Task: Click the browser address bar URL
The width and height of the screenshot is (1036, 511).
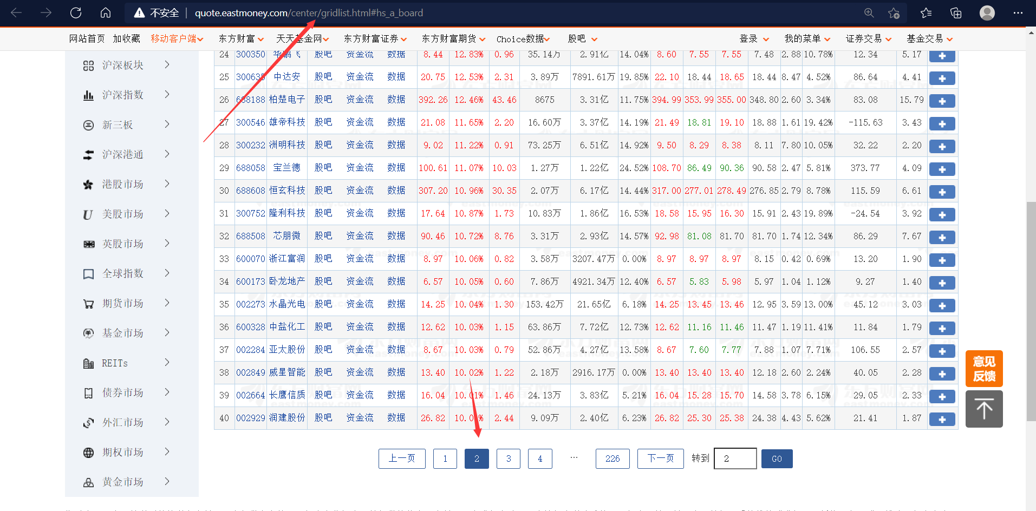Action: point(309,13)
